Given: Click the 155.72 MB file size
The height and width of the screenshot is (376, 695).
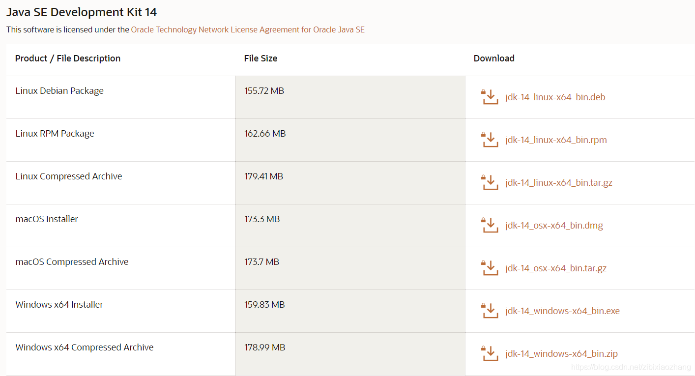Looking at the screenshot, I should [x=264, y=91].
